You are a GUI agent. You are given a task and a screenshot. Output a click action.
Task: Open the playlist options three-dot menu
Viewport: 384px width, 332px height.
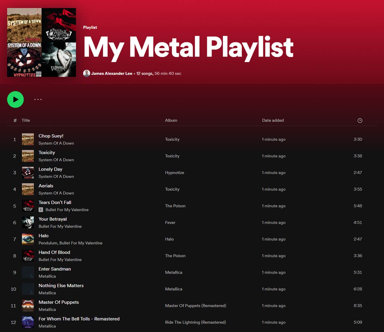pyautogui.click(x=38, y=100)
